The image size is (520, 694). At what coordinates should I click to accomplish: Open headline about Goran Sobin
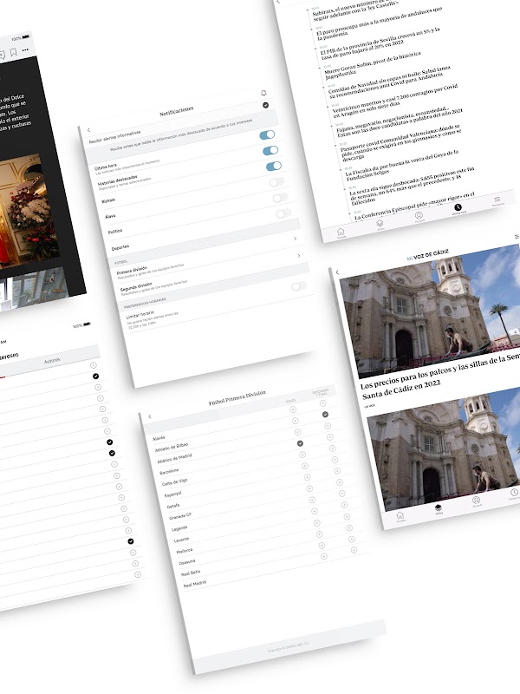tap(373, 65)
